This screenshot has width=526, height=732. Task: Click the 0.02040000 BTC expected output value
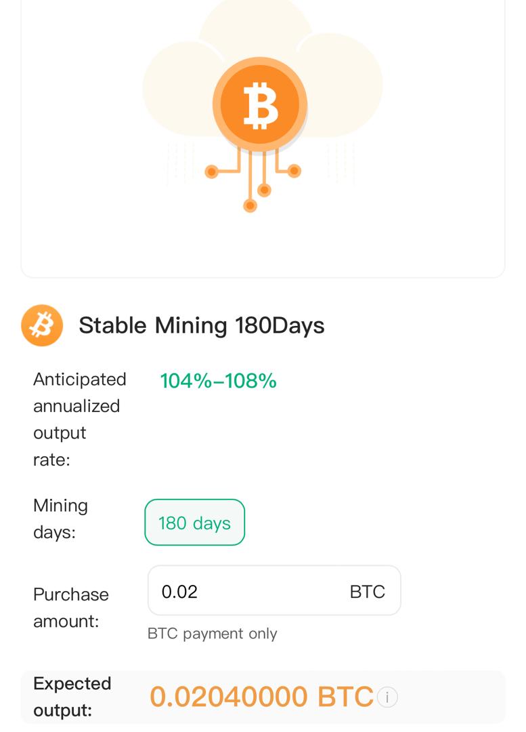pos(261,697)
